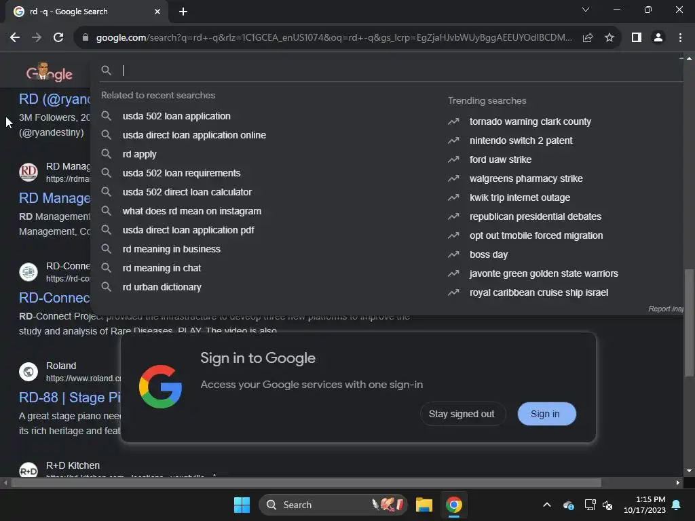695x521 pixels.
Task: Click the vertical page scrollbar thumb
Action: pos(690,323)
